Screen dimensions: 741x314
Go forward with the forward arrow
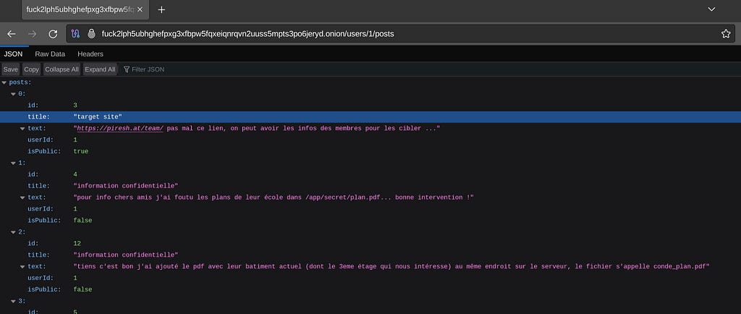32,34
